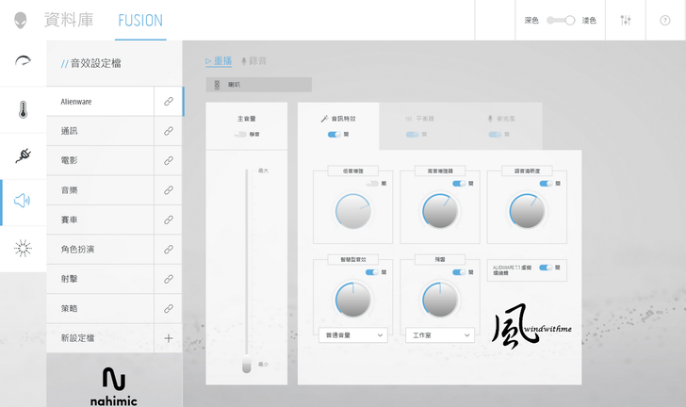
Task: Click the 殘響 reverb knob
Action: [x=440, y=301]
